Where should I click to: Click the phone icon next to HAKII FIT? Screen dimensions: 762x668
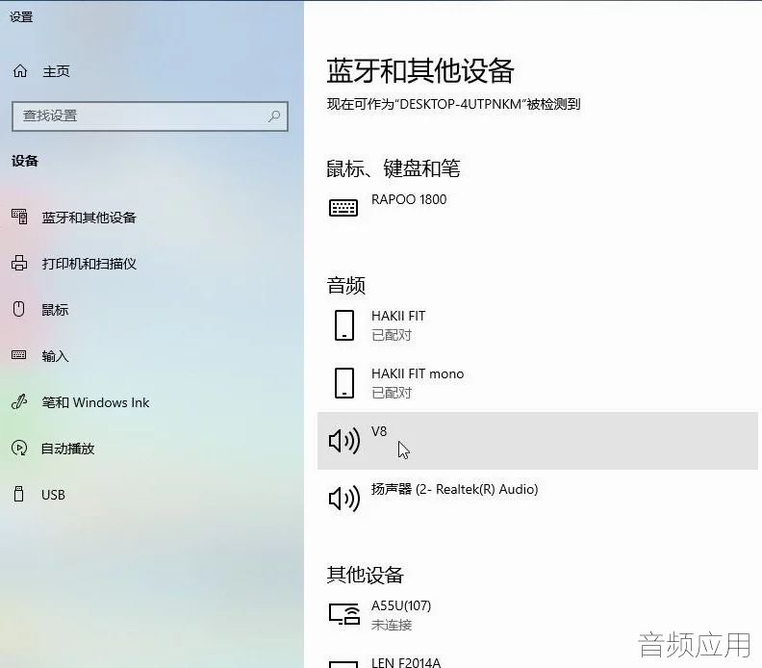point(344,324)
